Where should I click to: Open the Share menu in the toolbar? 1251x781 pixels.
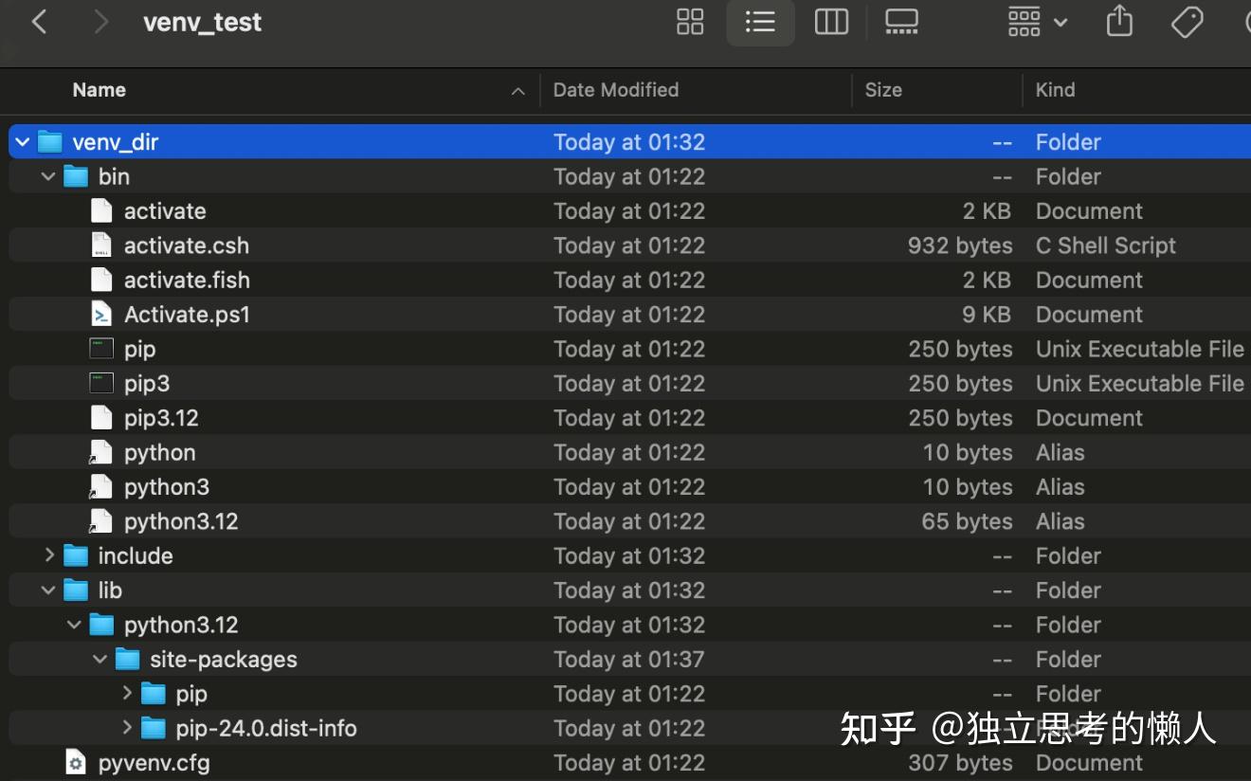click(x=1119, y=21)
